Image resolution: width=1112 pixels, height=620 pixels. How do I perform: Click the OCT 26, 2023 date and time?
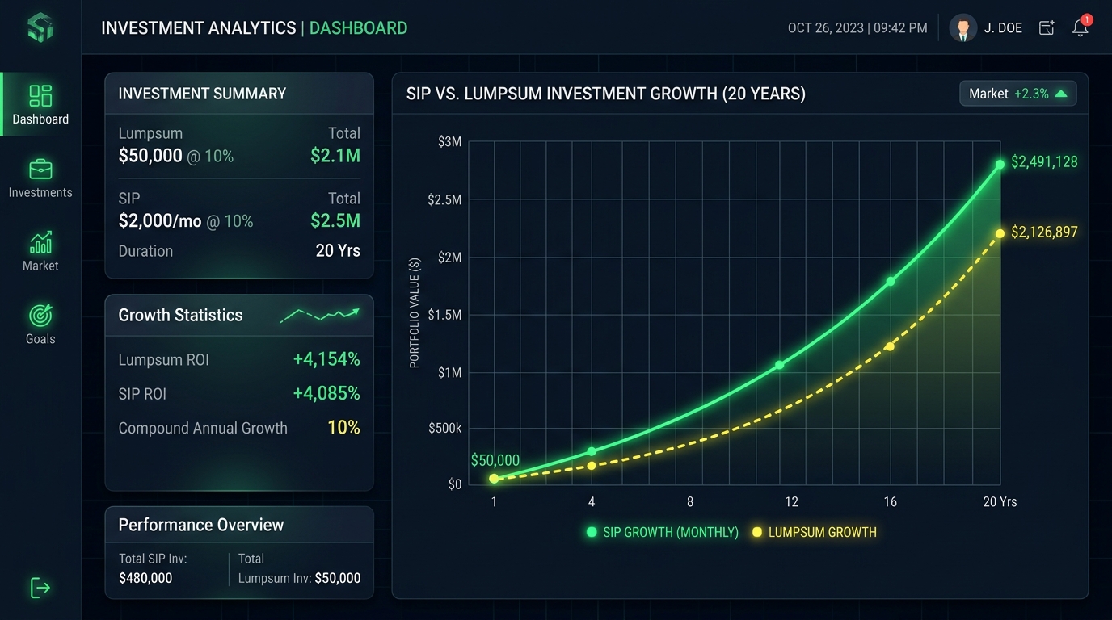[x=857, y=28]
